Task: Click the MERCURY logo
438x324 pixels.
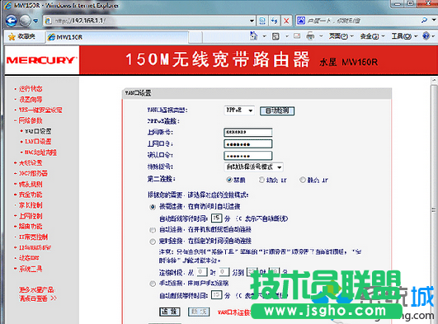Action: coord(41,60)
